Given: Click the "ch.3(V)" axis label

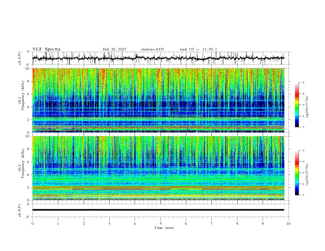Looking at the screenshot, I should pyautogui.click(x=20, y=210).
